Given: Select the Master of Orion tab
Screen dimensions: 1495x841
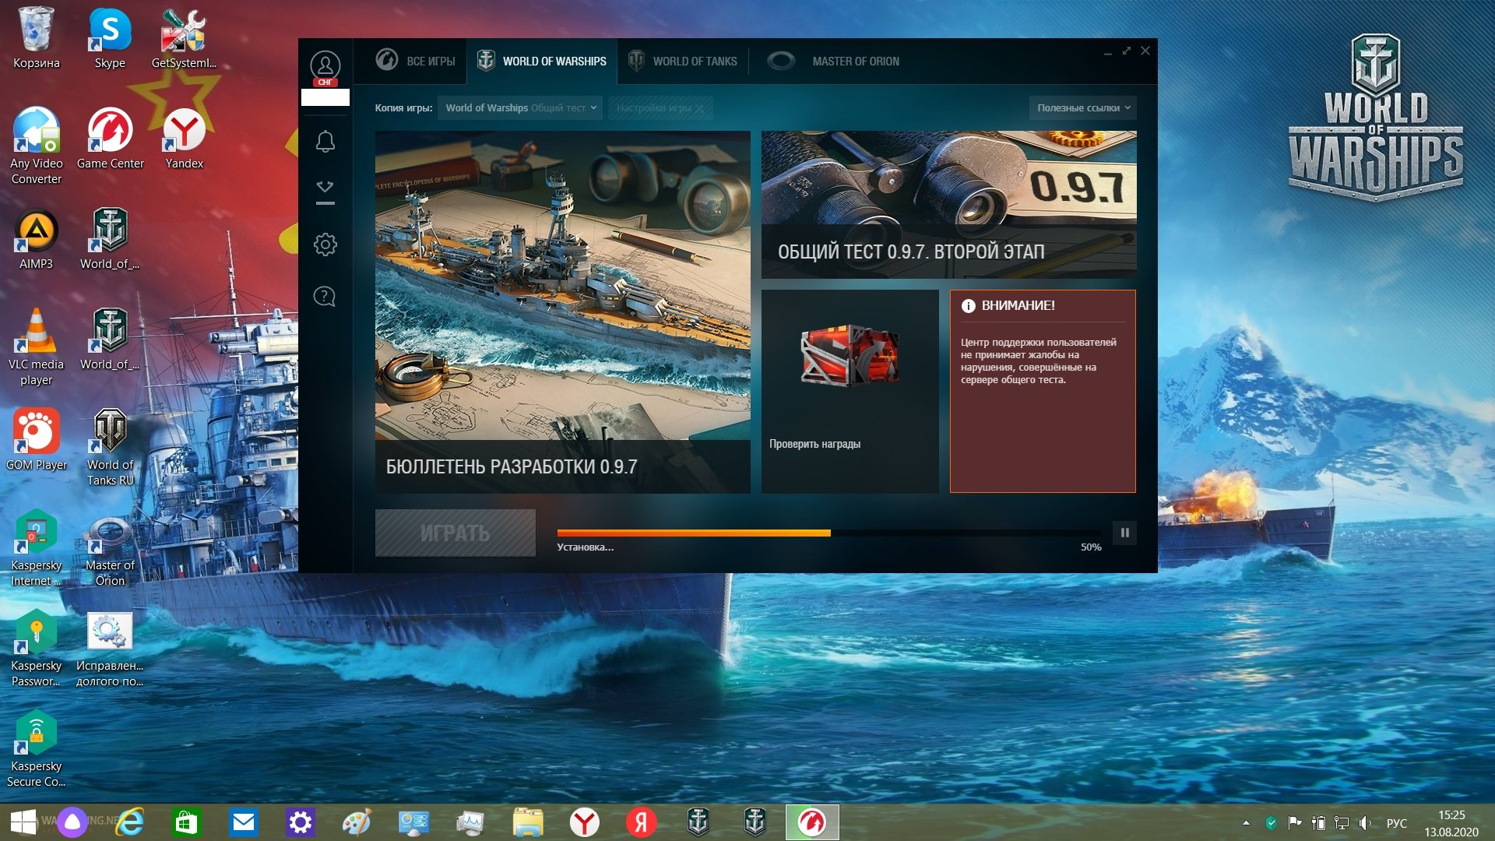Looking at the screenshot, I should coord(833,61).
